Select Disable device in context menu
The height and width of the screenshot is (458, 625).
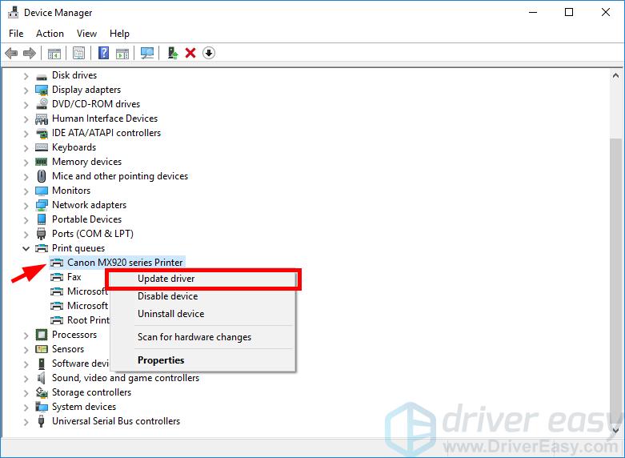[167, 296]
